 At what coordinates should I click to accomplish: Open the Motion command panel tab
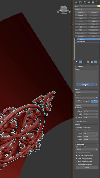click(x=89, y=3)
